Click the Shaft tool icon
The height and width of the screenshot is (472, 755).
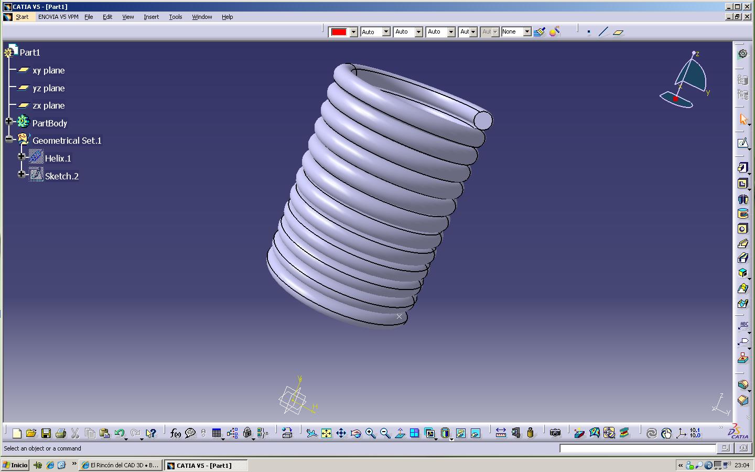pyautogui.click(x=743, y=199)
